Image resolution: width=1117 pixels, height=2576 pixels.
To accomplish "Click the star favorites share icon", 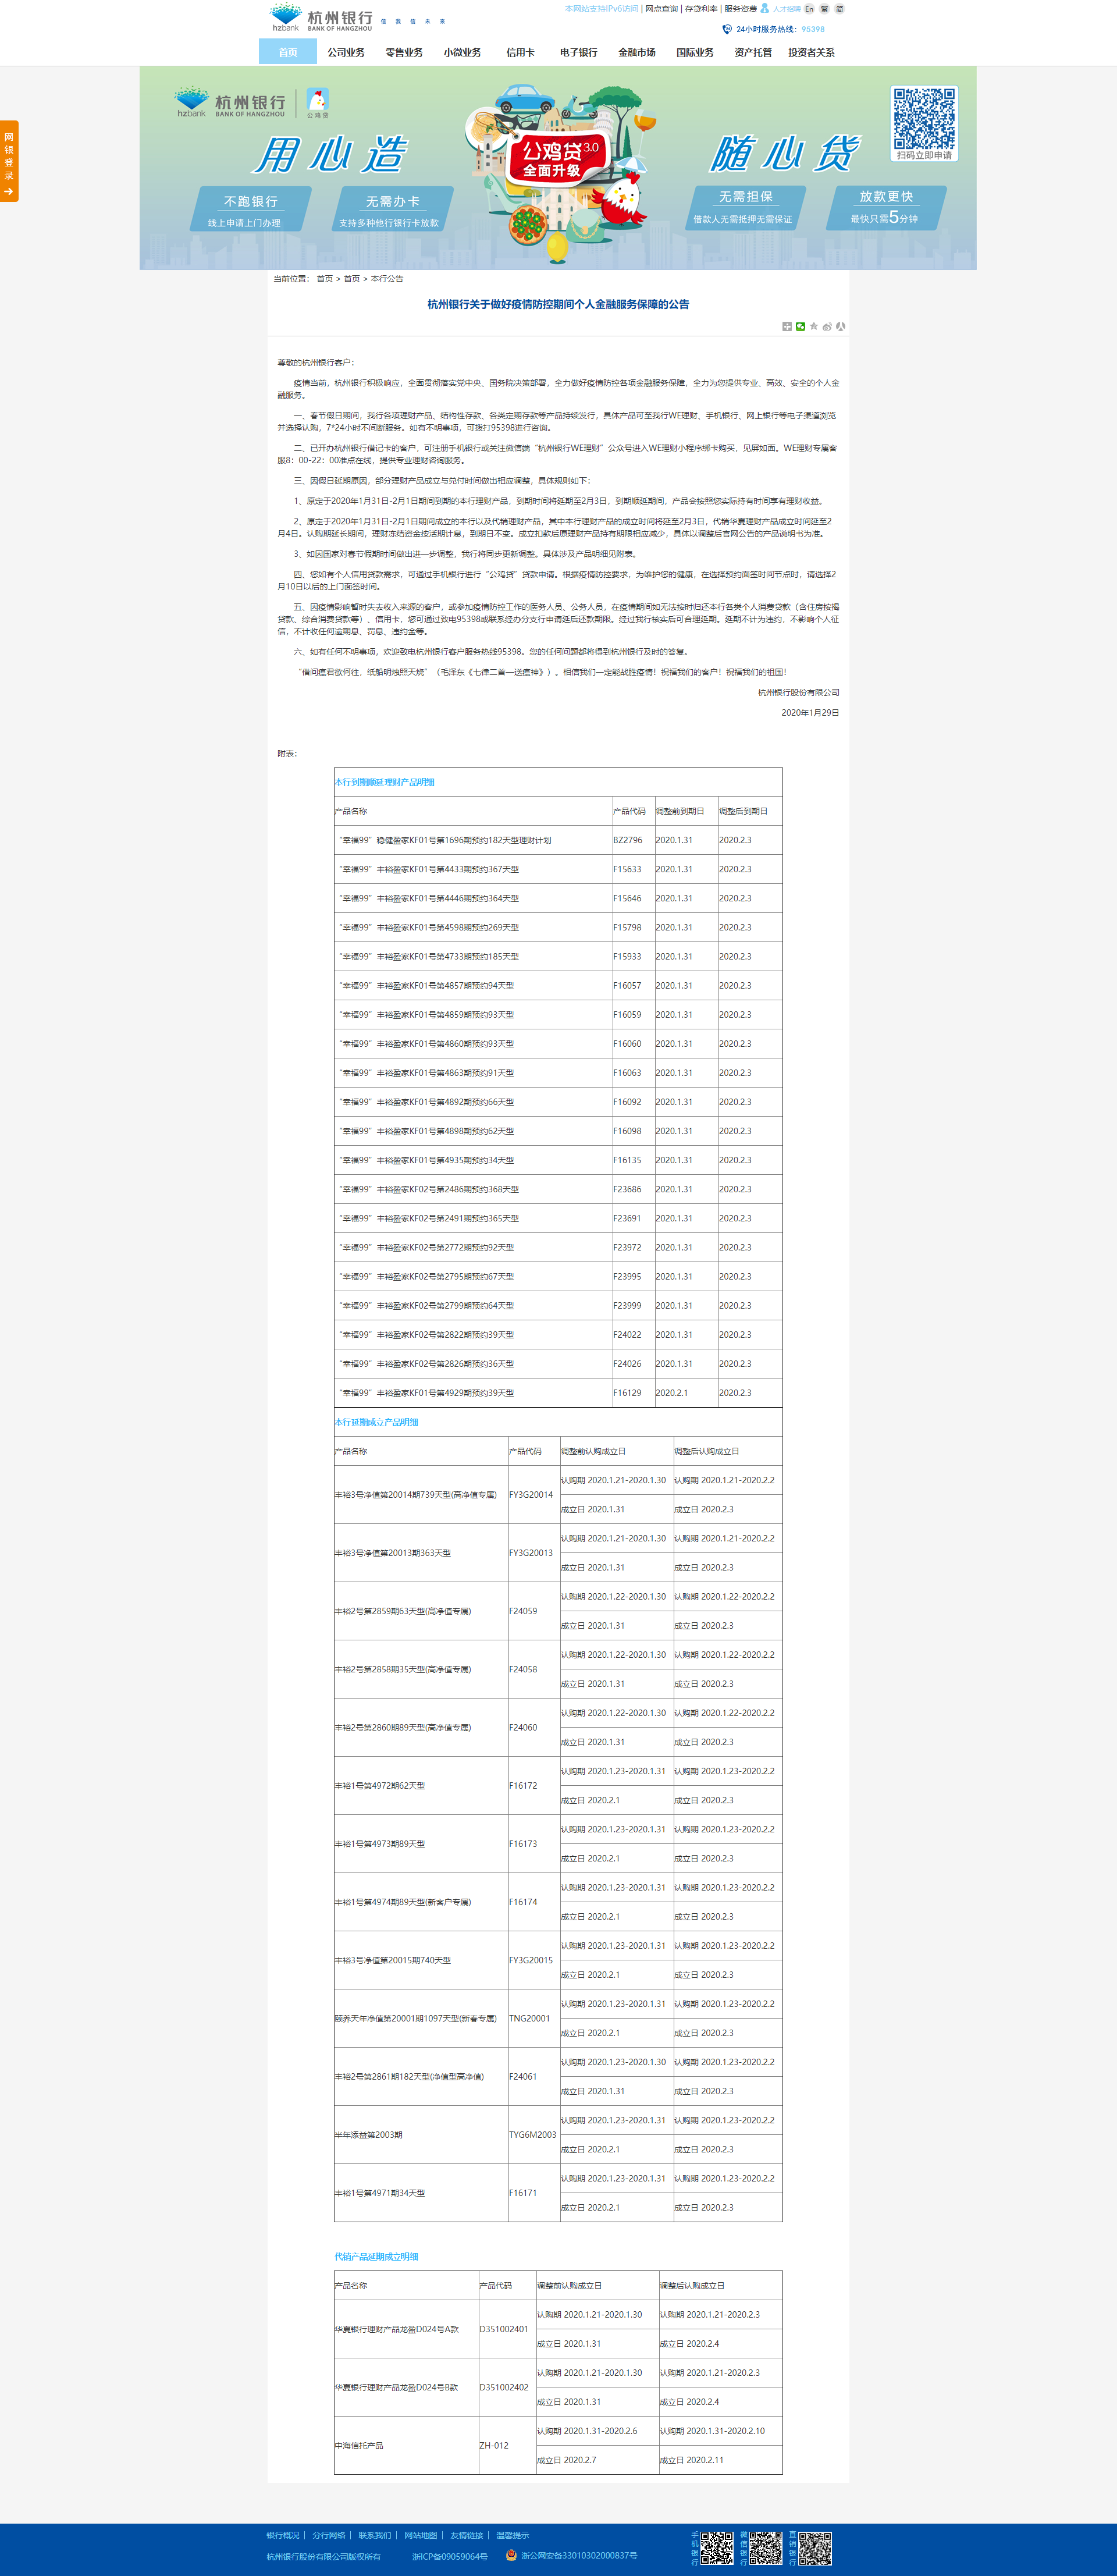I will (x=813, y=326).
